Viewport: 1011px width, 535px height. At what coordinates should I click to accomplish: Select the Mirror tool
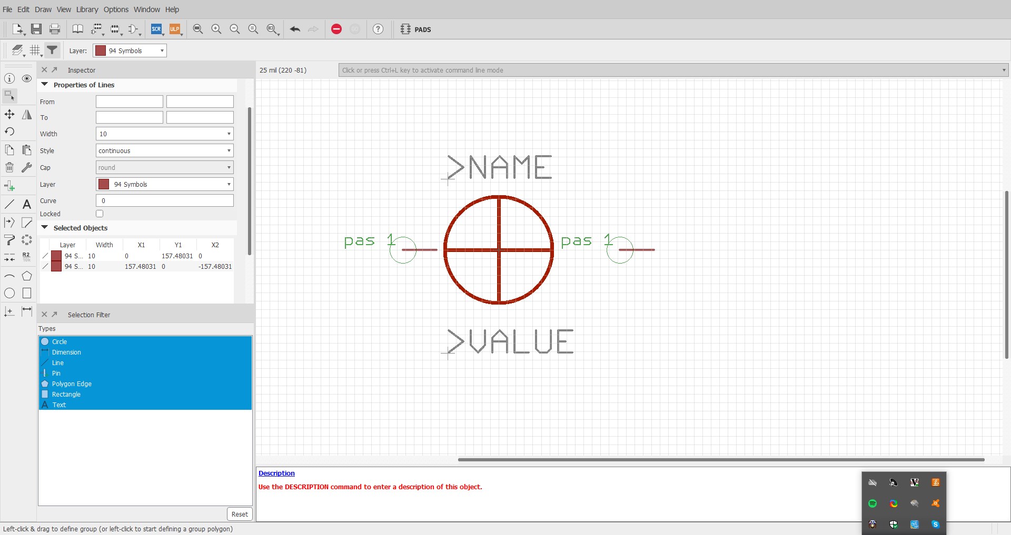[27, 114]
